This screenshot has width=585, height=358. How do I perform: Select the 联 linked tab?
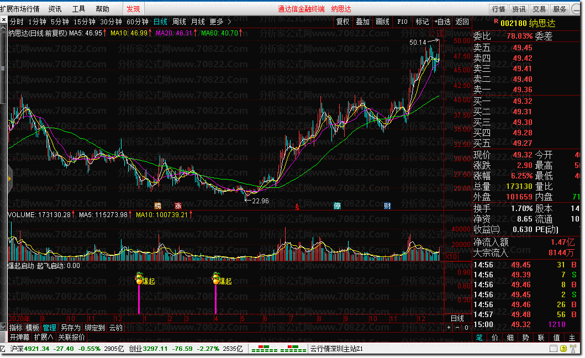541,338
